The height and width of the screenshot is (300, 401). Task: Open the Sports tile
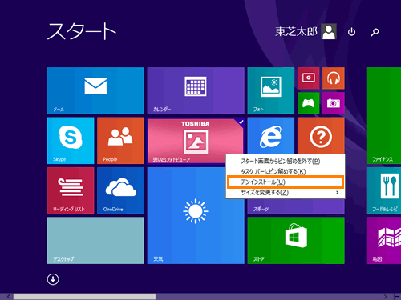click(x=296, y=206)
